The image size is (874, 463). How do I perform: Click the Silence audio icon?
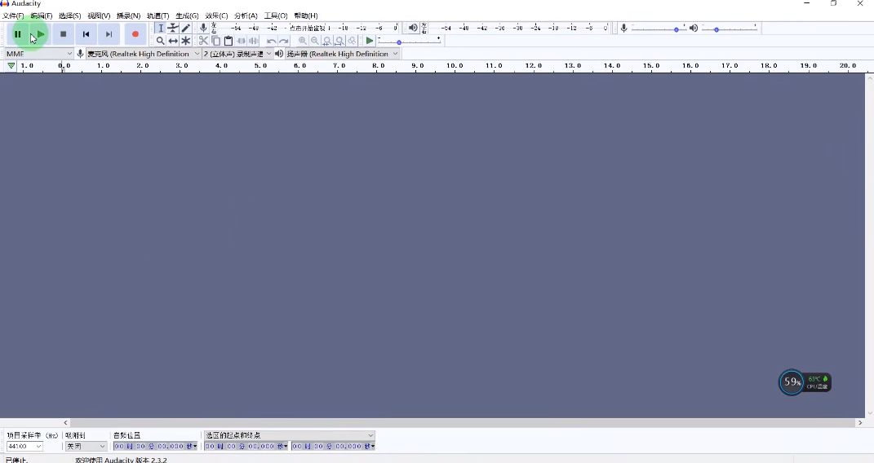point(254,41)
